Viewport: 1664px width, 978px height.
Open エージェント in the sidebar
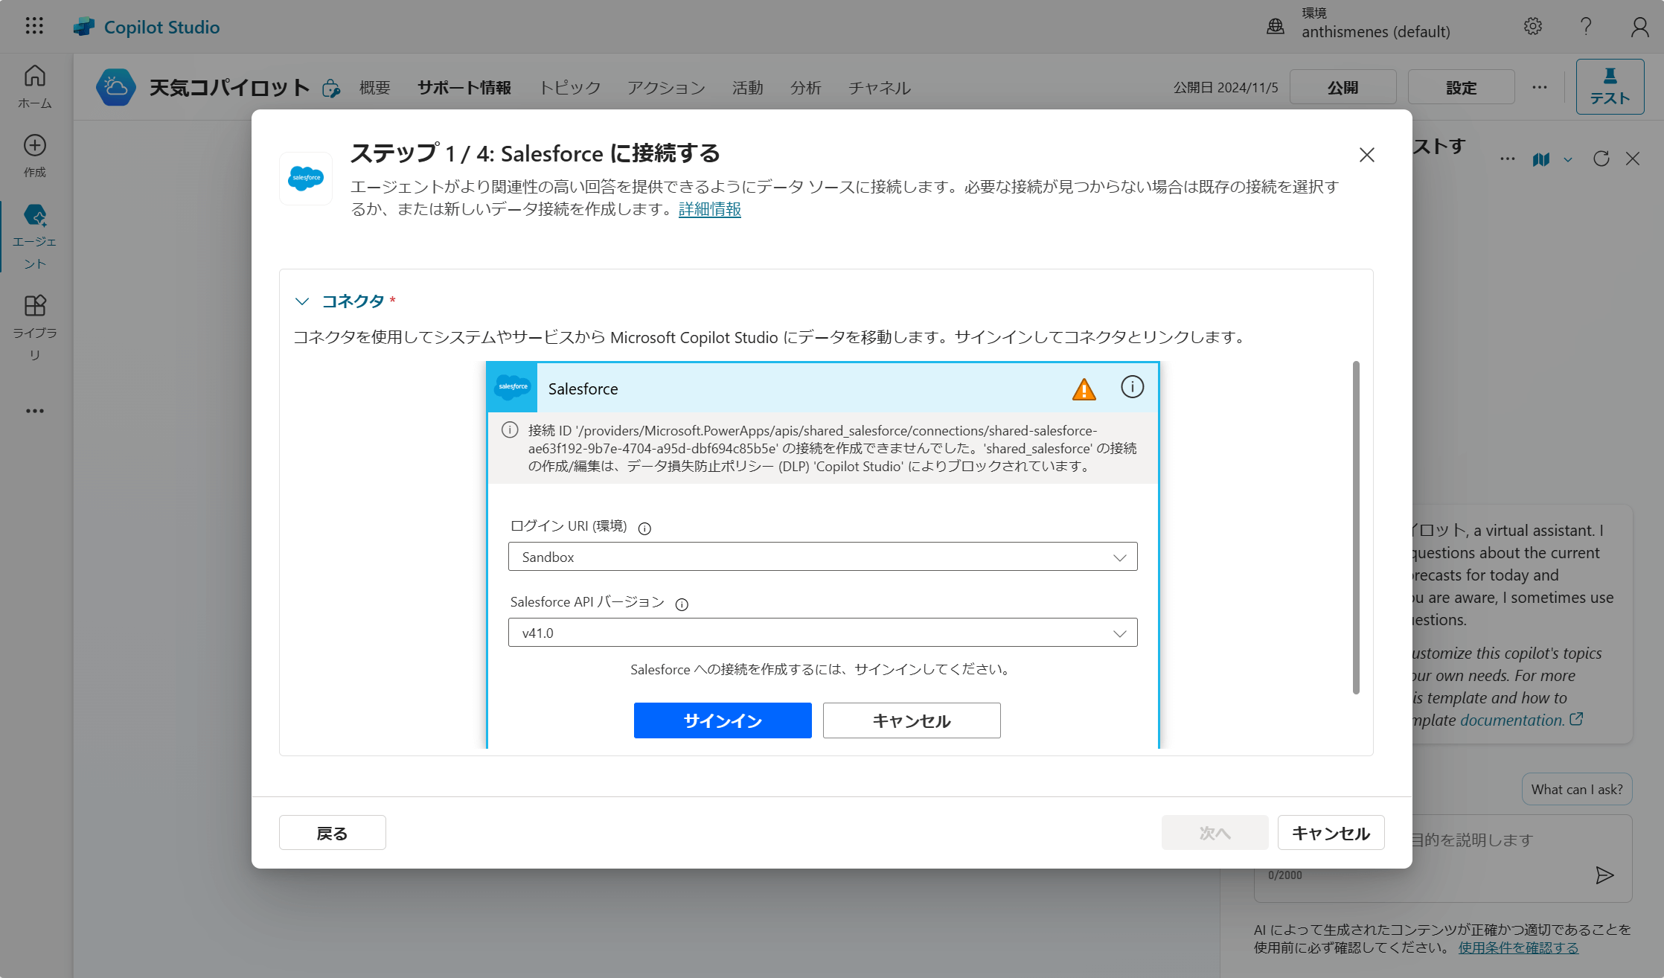[35, 237]
